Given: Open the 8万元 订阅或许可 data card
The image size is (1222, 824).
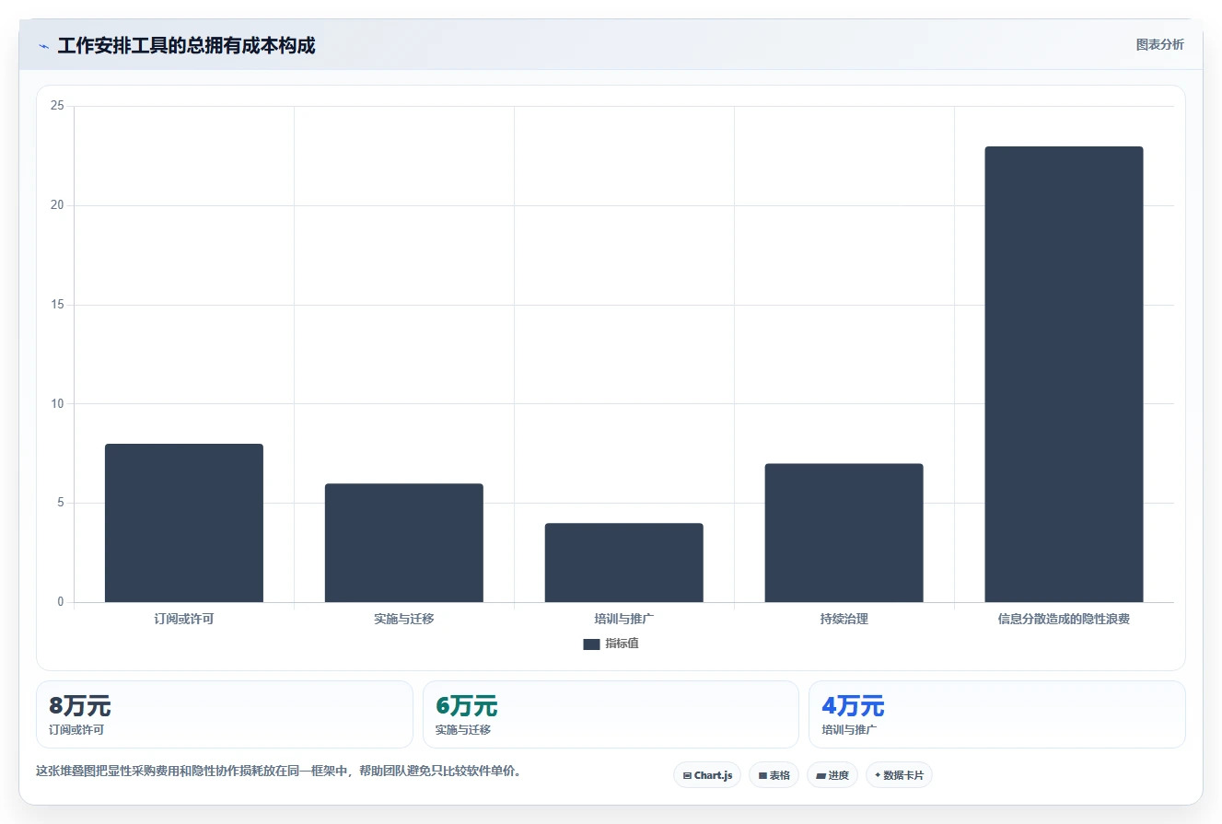Looking at the screenshot, I should tap(225, 714).
